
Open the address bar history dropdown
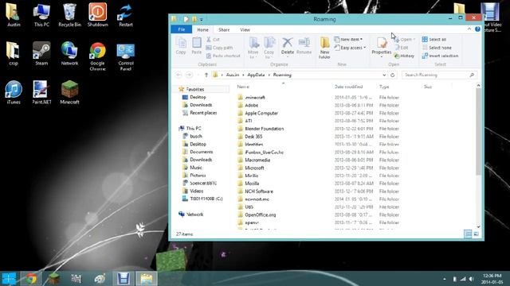tap(384, 75)
